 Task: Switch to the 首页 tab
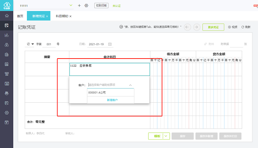20,16
